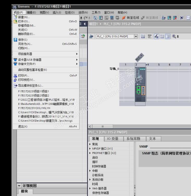Viewport: 191px width, 196px height.
Task: Choose 另存为(A)... menu entry
Action: [x=46, y=44]
